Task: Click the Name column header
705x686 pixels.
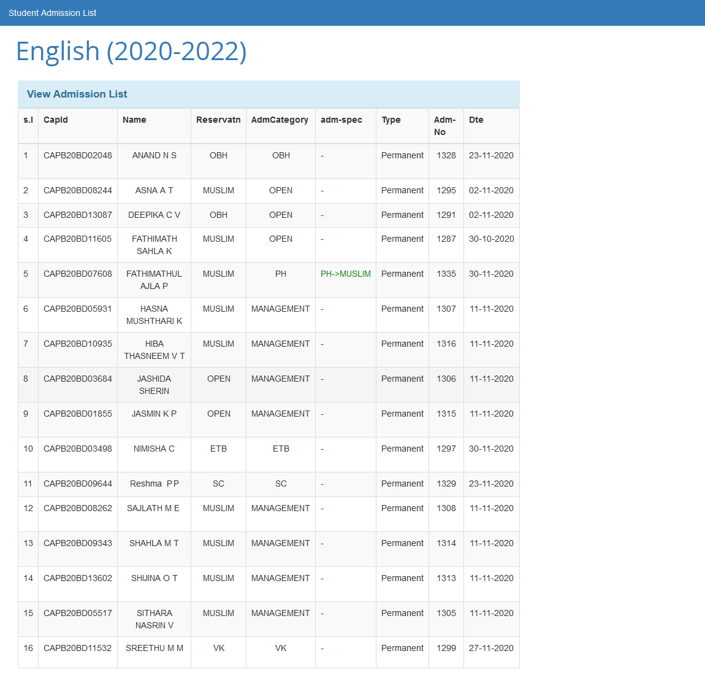Action: (x=134, y=120)
